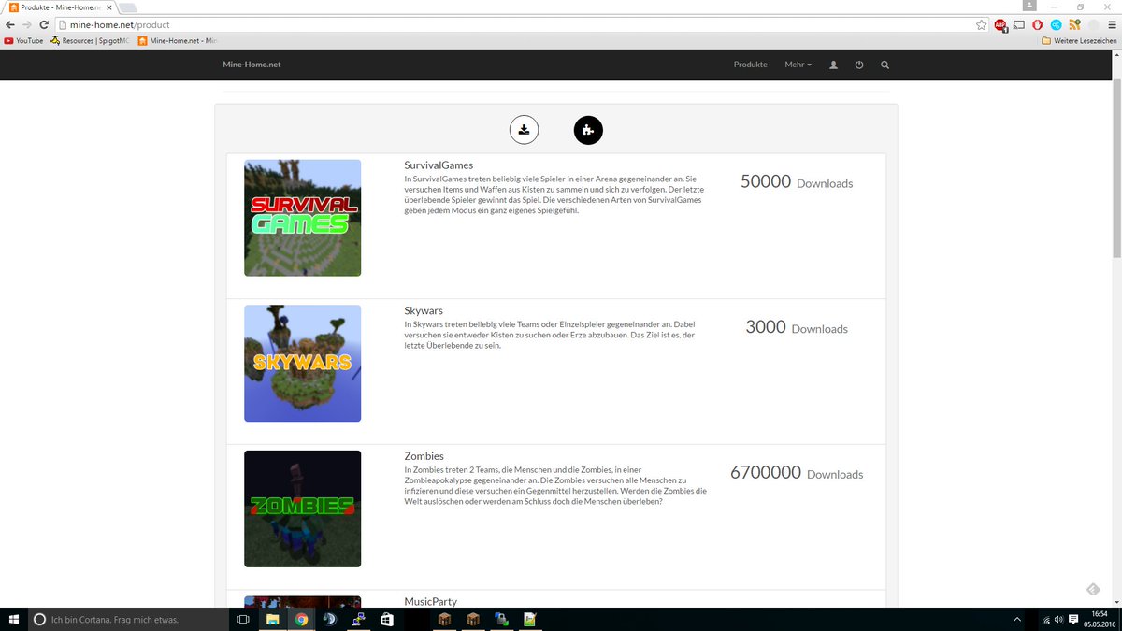The image size is (1122, 631).
Task: Bookmark this page with the star icon
Action: (x=981, y=24)
